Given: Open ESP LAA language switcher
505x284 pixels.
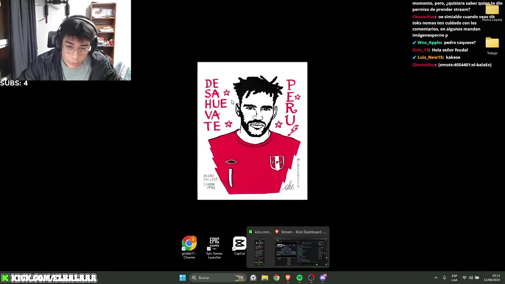Looking at the screenshot, I should click(x=454, y=278).
